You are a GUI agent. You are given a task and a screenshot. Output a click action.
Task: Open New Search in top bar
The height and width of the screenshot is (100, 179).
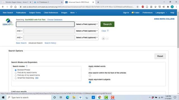(8, 12)
